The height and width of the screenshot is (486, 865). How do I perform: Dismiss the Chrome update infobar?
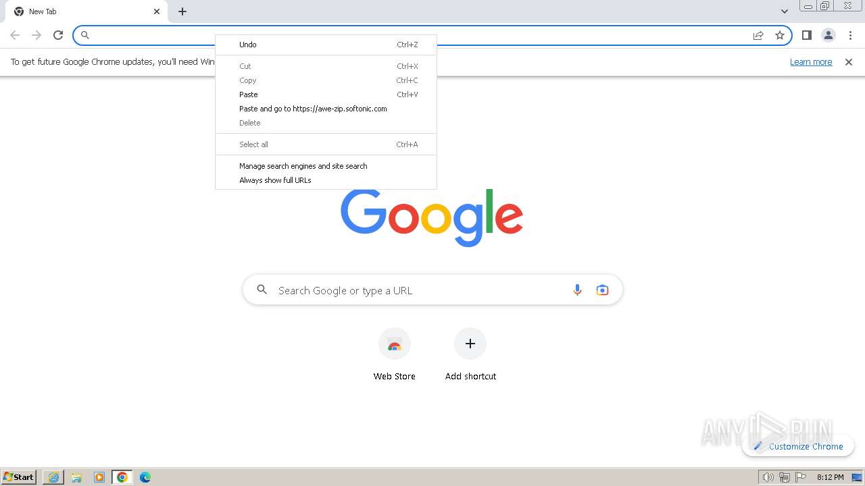click(x=849, y=62)
